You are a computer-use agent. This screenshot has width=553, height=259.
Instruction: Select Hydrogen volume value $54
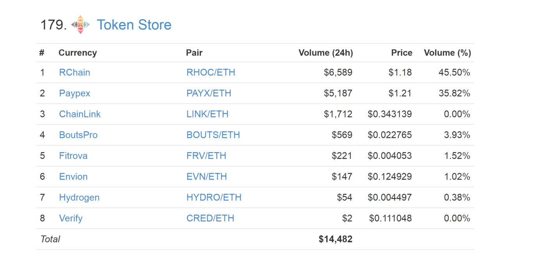345,197
